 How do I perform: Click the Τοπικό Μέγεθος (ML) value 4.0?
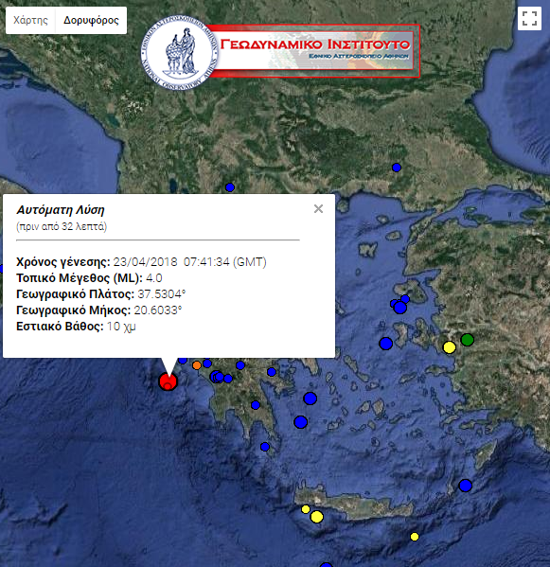point(154,278)
